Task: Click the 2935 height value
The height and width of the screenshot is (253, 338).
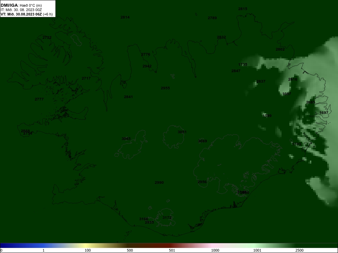Action: [149, 222]
